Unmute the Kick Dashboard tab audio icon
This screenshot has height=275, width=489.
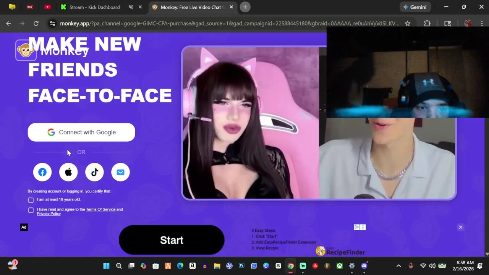(x=131, y=7)
